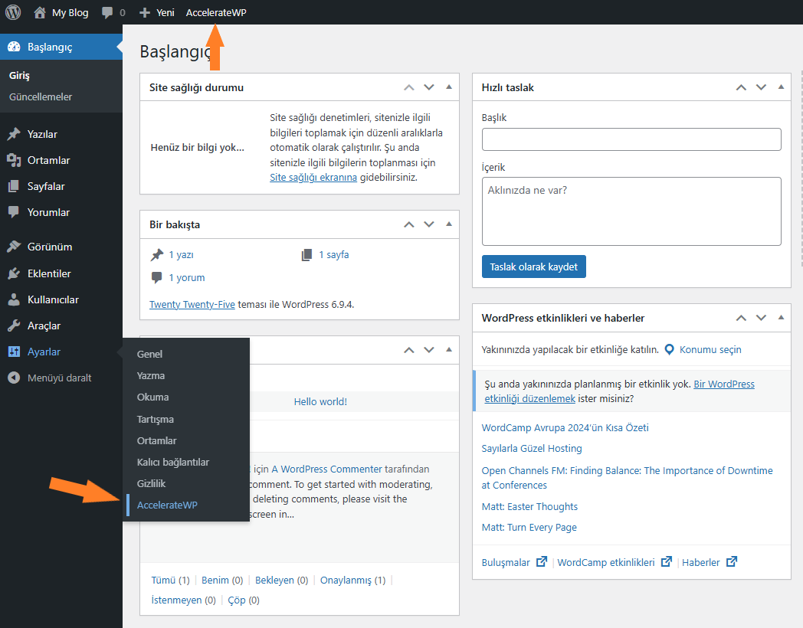Image resolution: width=803 pixels, height=628 pixels.
Task: Click the WordPress logo in admin bar
Action: pos(13,12)
